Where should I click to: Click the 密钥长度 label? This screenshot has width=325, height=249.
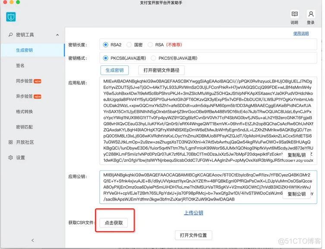click(x=78, y=45)
